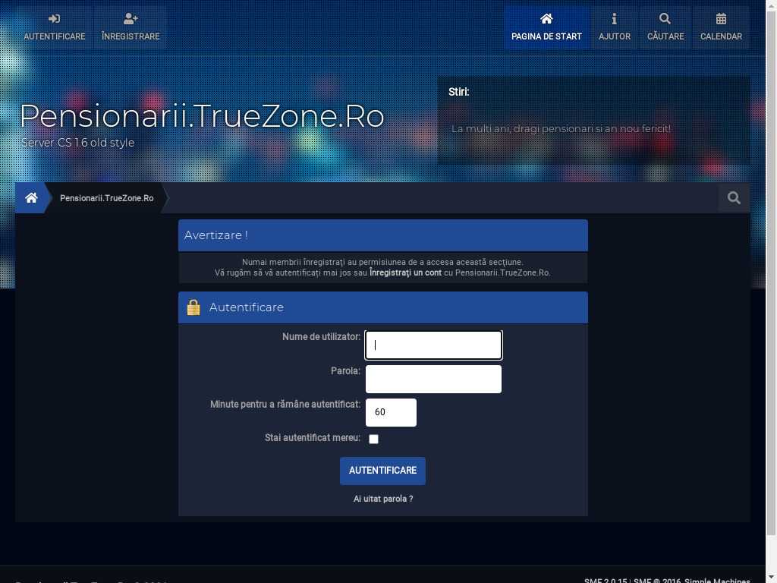Open the Înregistrare menu item
Image resolution: width=777 pixels, height=583 pixels.
coord(131,27)
